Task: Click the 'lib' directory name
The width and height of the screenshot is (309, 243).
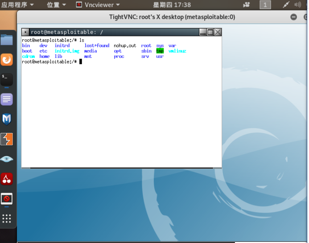Action: (x=58, y=56)
